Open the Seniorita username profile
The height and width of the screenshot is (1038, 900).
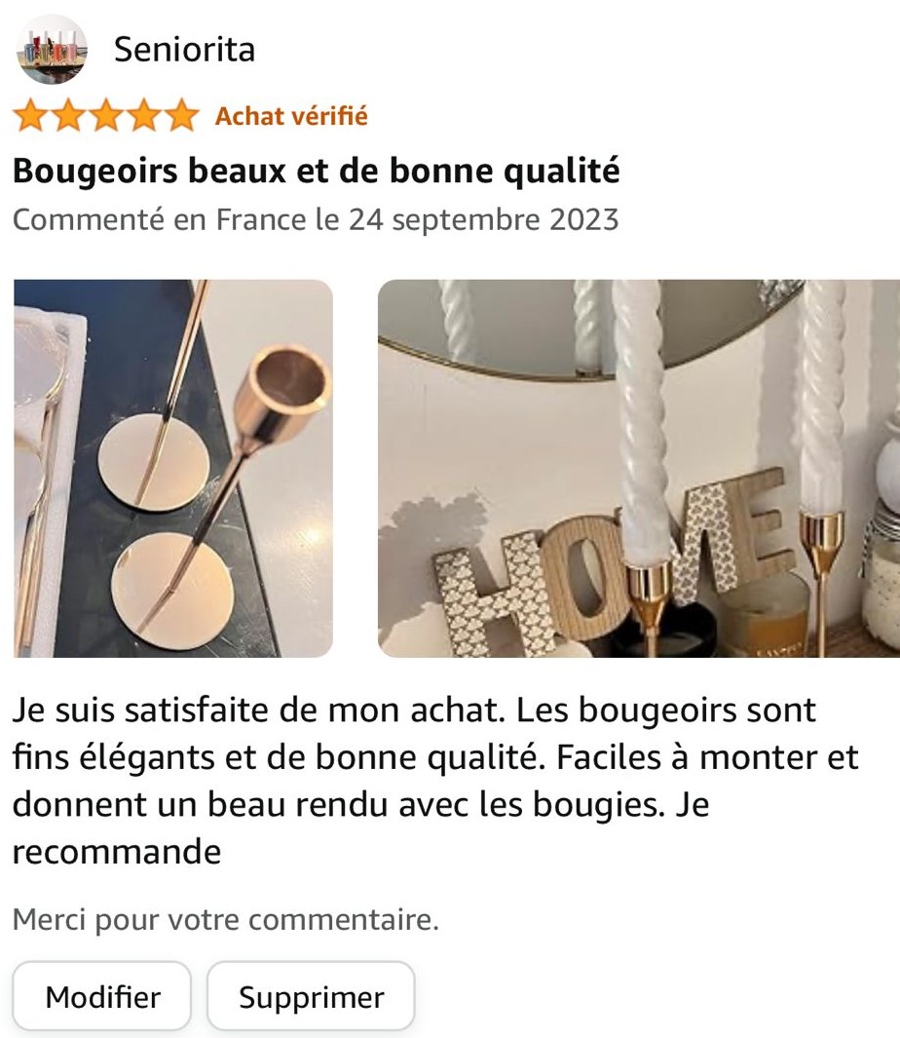[184, 50]
